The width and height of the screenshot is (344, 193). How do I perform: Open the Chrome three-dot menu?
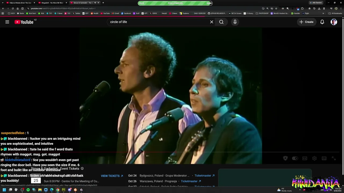(x=341, y=8)
